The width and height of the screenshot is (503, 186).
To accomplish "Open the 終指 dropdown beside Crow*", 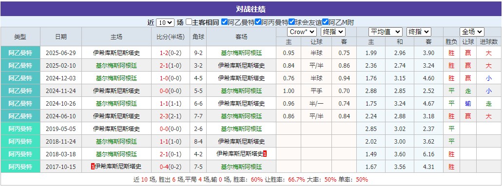I will [333, 32].
